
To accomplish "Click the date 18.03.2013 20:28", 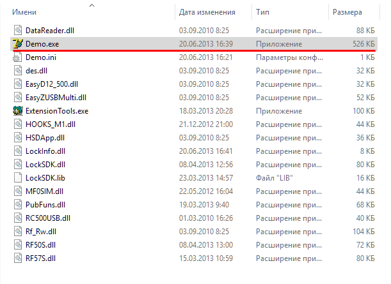I will click(206, 111).
